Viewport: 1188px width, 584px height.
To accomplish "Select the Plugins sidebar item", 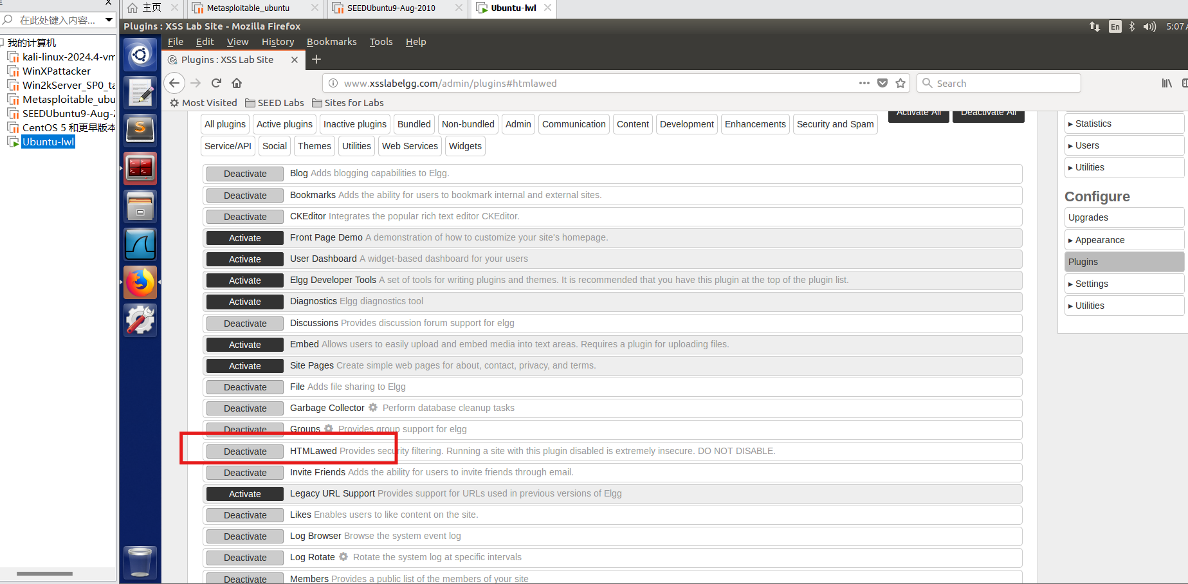I will pos(1124,262).
